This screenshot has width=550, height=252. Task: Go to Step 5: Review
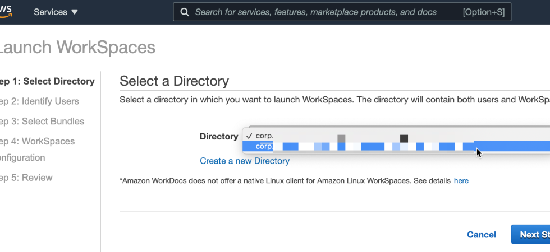pos(26,178)
